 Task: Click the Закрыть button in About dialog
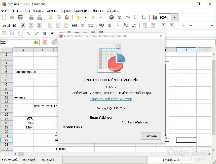151,136
